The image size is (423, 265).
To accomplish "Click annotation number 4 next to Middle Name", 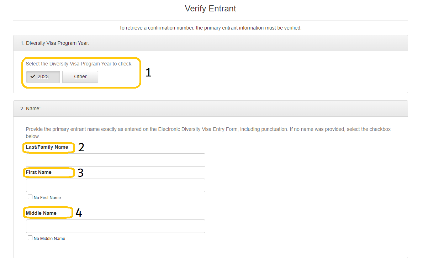I will (79, 213).
